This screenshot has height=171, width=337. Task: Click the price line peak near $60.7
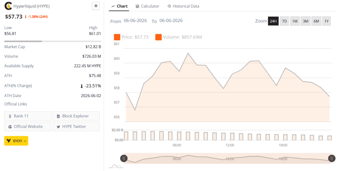(188, 53)
